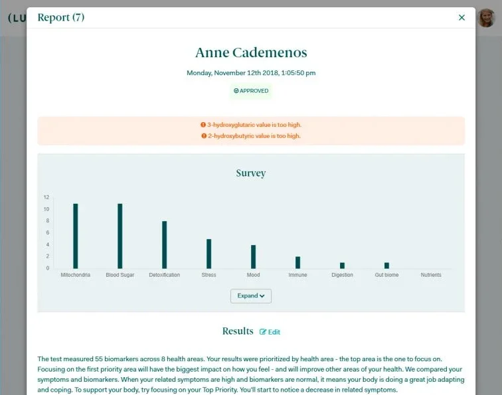
Task: Click the Nutrients axis label
Action: point(431,275)
